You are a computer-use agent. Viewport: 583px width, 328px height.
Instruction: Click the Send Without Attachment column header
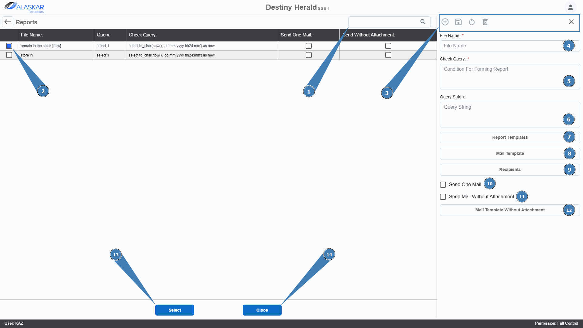pos(388,35)
